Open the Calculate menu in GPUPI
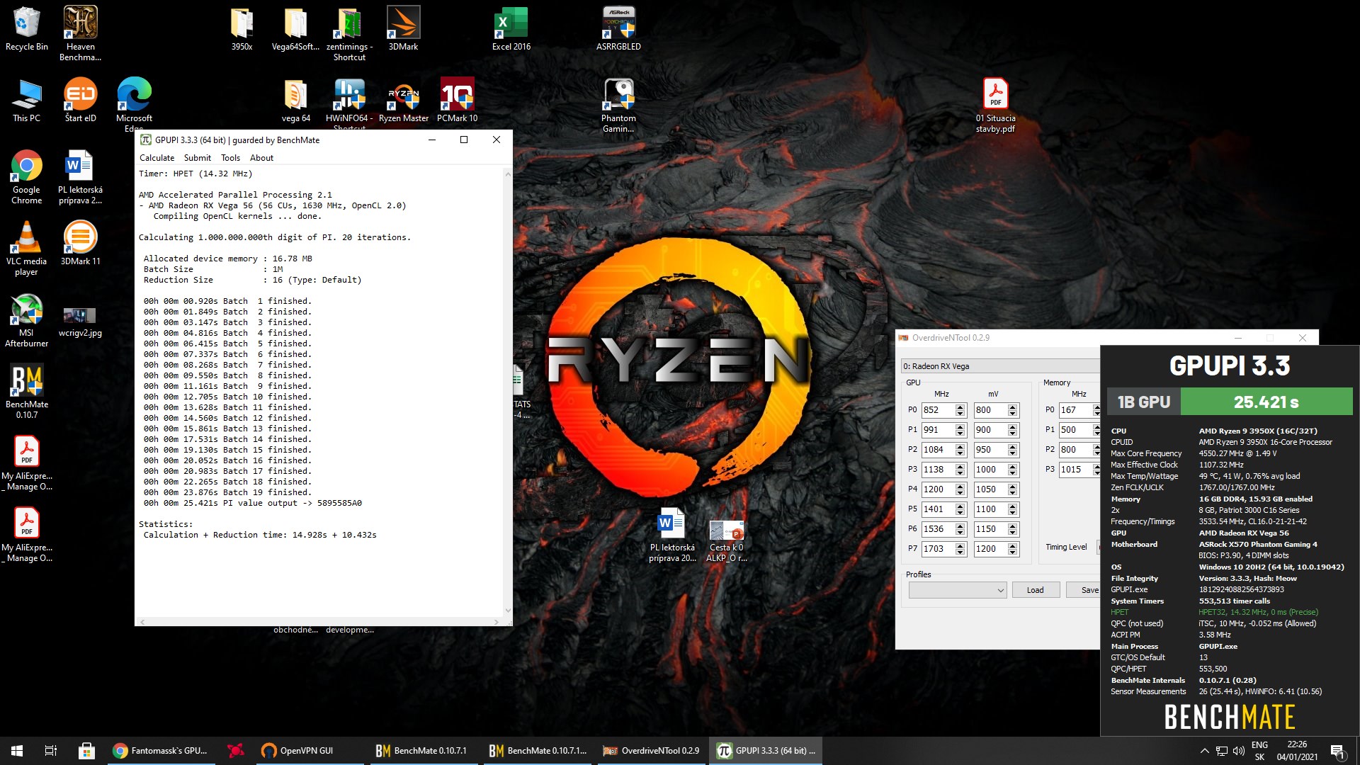 tap(157, 158)
